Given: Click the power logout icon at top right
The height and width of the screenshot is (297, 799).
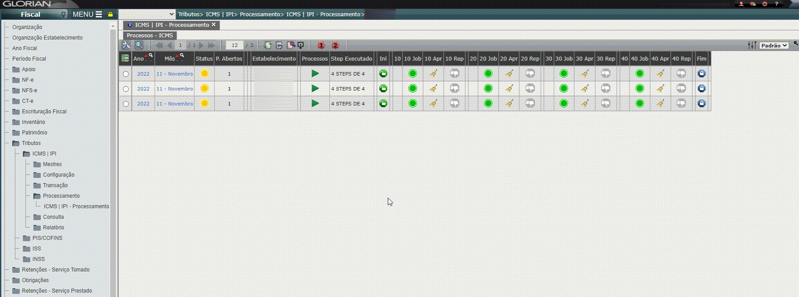Looking at the screenshot, I should point(765,4).
